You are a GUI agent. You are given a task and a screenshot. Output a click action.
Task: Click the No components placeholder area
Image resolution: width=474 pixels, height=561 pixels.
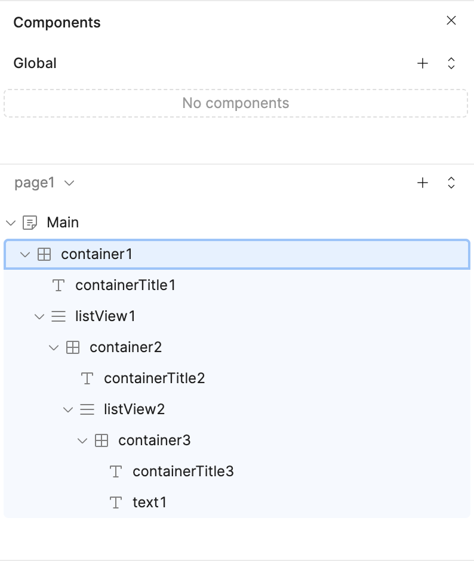coord(236,103)
